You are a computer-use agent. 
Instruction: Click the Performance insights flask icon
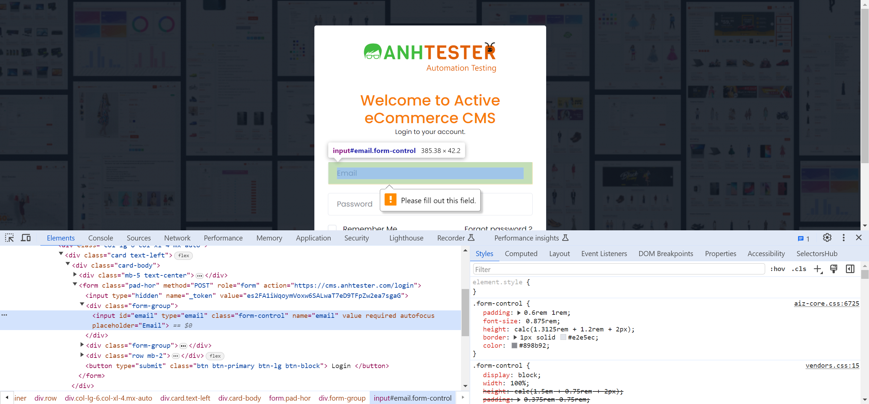(566, 238)
